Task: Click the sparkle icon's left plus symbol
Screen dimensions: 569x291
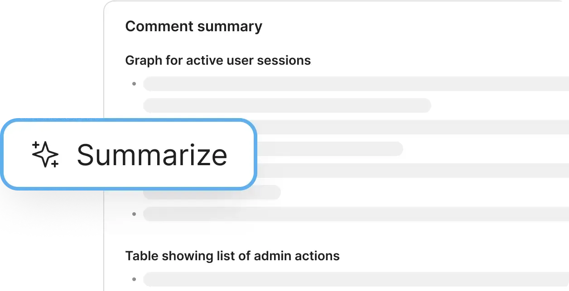Action: (36, 146)
